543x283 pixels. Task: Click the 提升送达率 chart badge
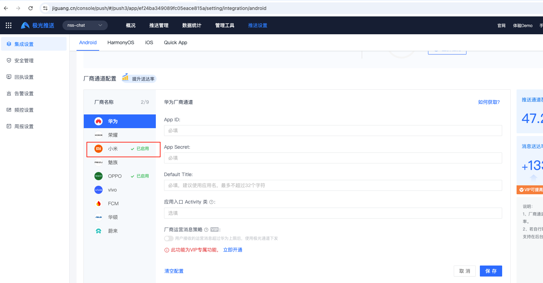coord(139,78)
